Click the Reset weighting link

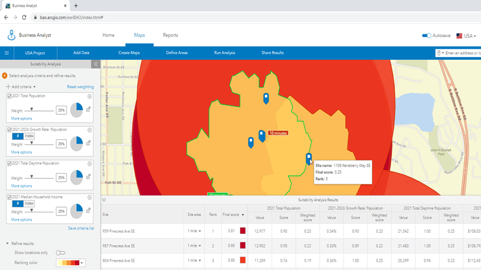(80, 87)
